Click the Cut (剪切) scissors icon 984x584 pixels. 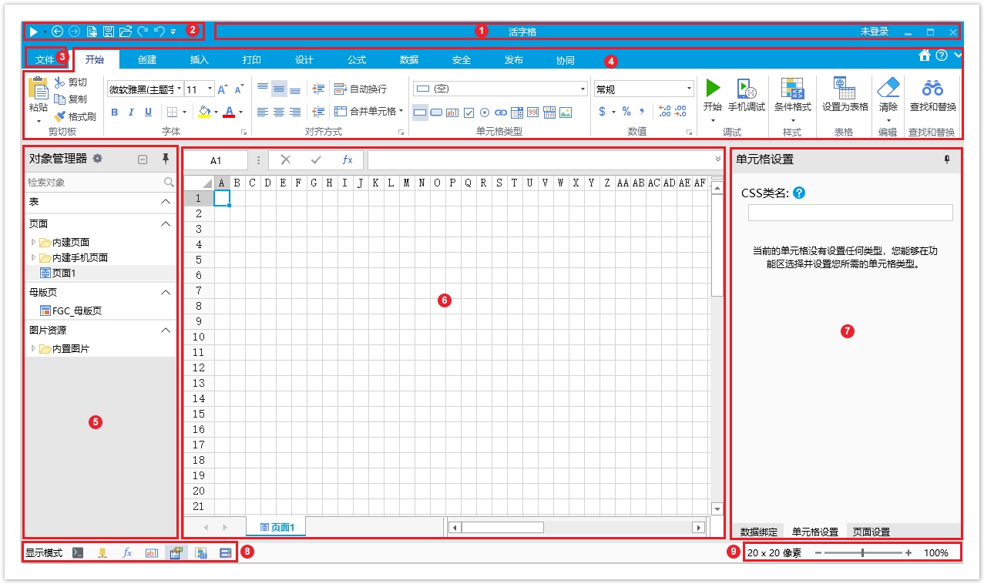point(60,82)
